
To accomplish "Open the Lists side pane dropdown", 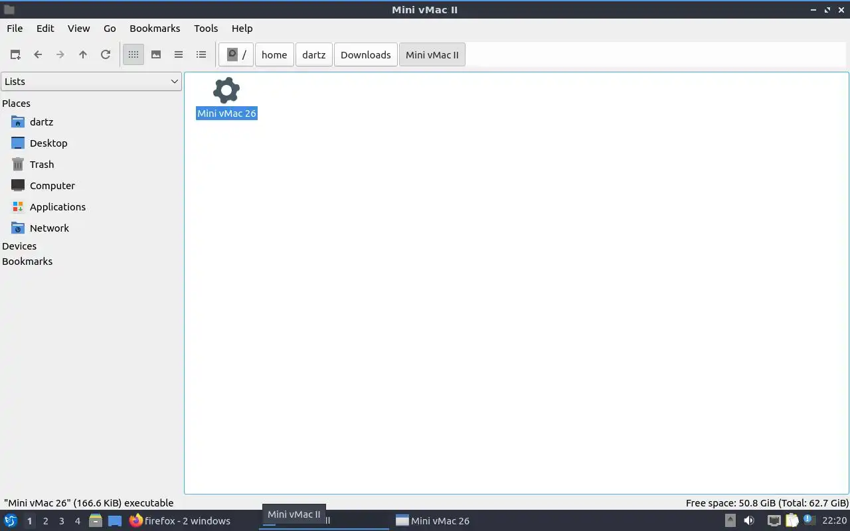I will tap(91, 82).
